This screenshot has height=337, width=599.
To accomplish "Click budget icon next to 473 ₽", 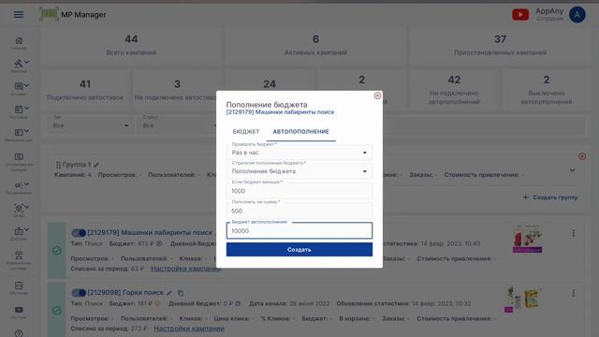I will click(159, 243).
